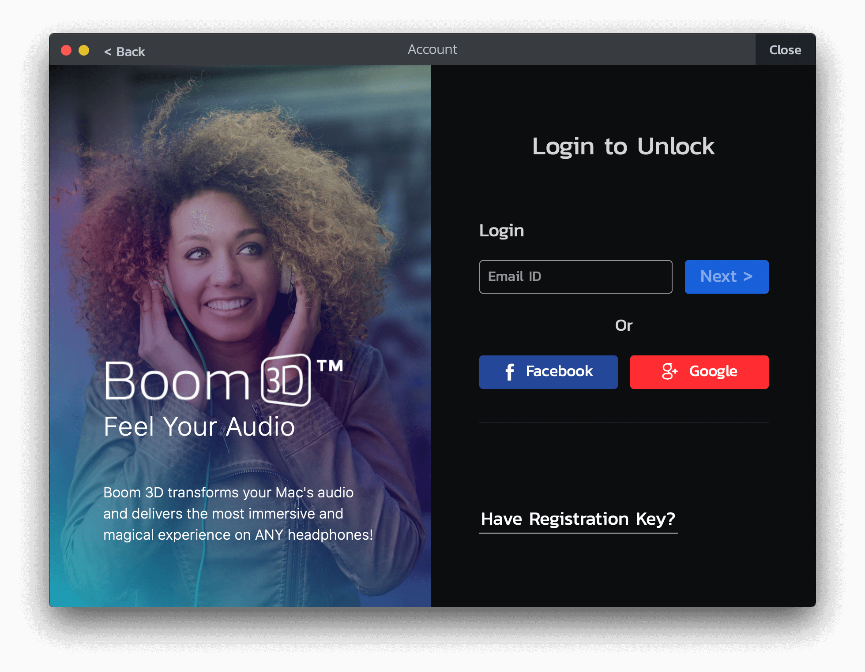Click the Google plus logo icon
The width and height of the screenshot is (865, 672).
point(669,371)
